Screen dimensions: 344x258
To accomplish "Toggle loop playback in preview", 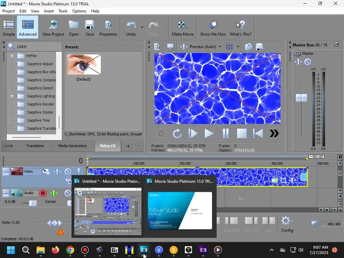I will (x=177, y=133).
